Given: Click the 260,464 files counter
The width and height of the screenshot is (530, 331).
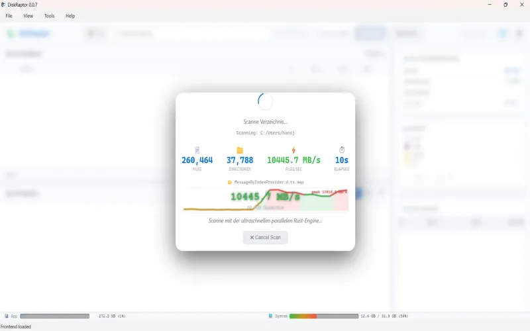Looking at the screenshot, I should (197, 160).
